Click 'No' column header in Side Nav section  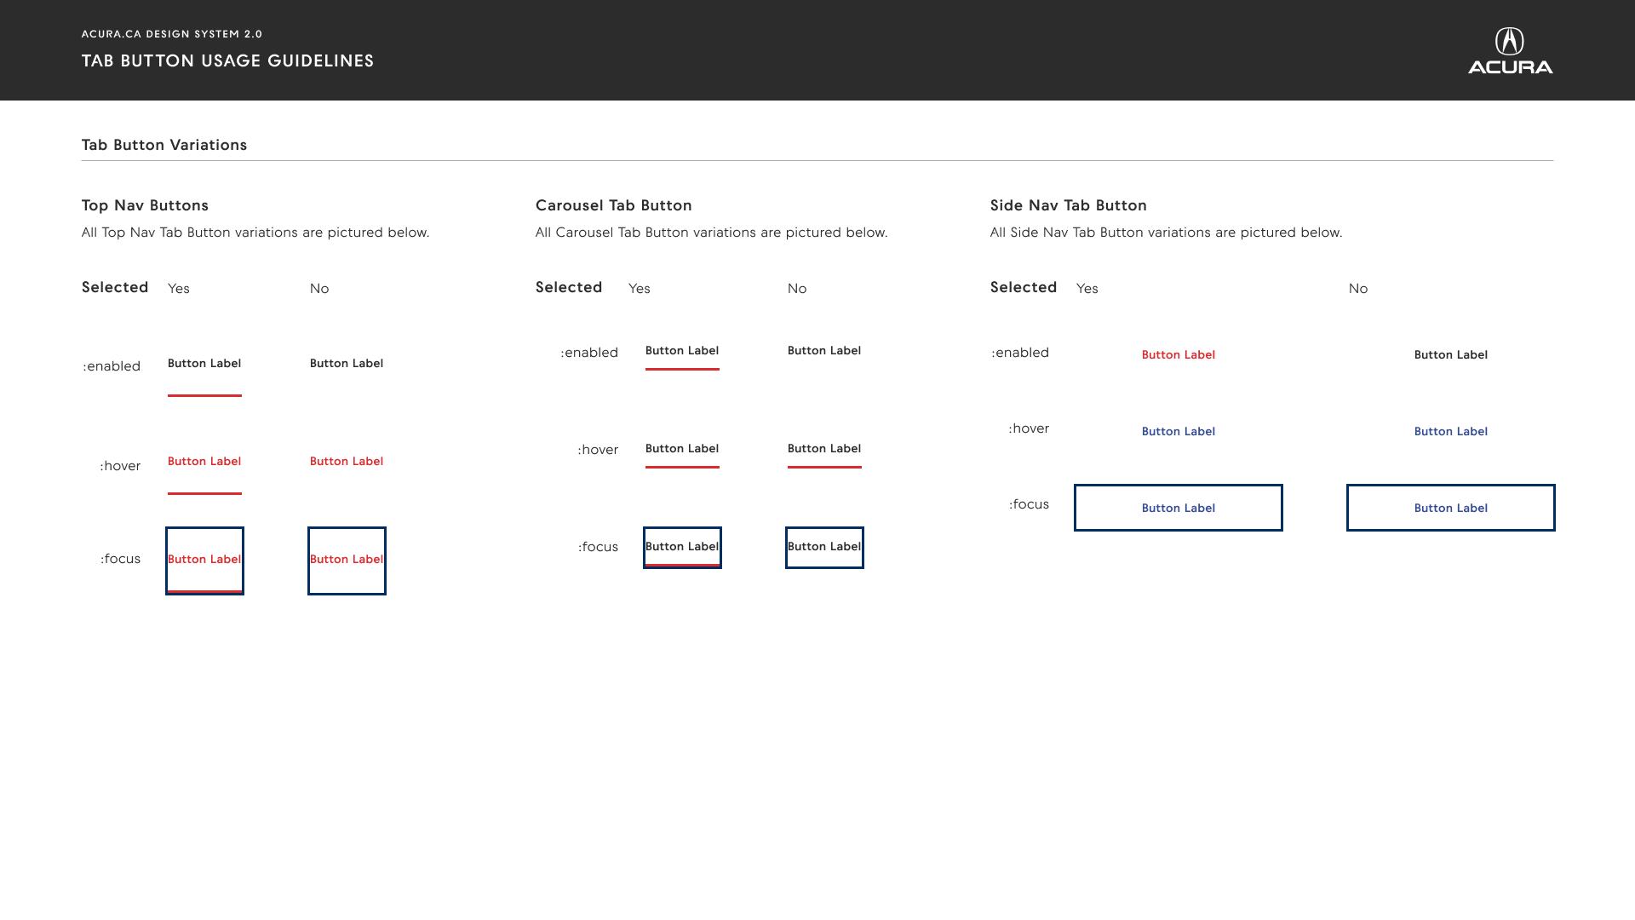1358,289
